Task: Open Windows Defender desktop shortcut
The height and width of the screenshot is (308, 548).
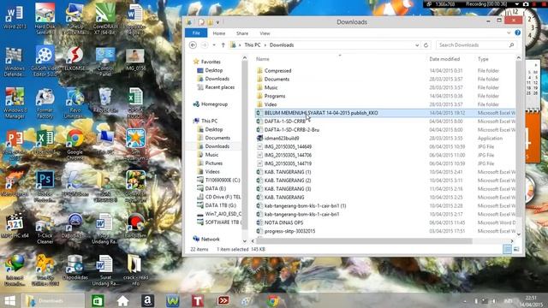Action: (x=15, y=62)
